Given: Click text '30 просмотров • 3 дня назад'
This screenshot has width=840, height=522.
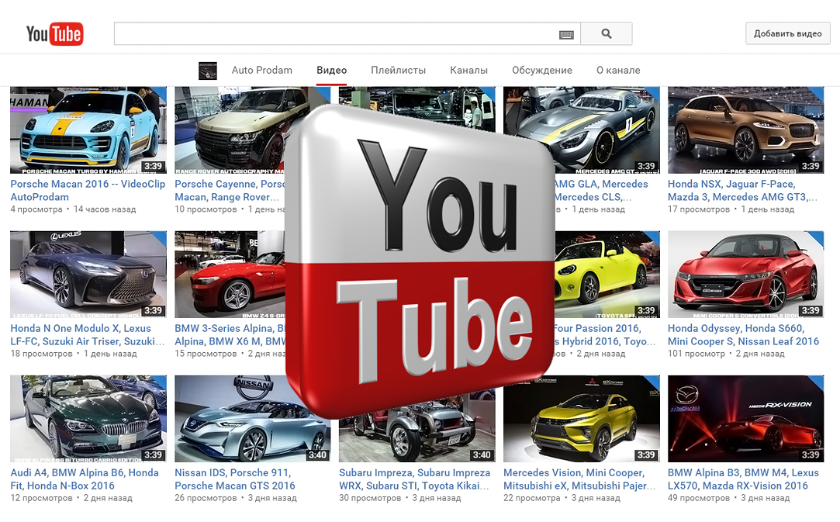Looking at the screenshot, I should coord(400,497).
